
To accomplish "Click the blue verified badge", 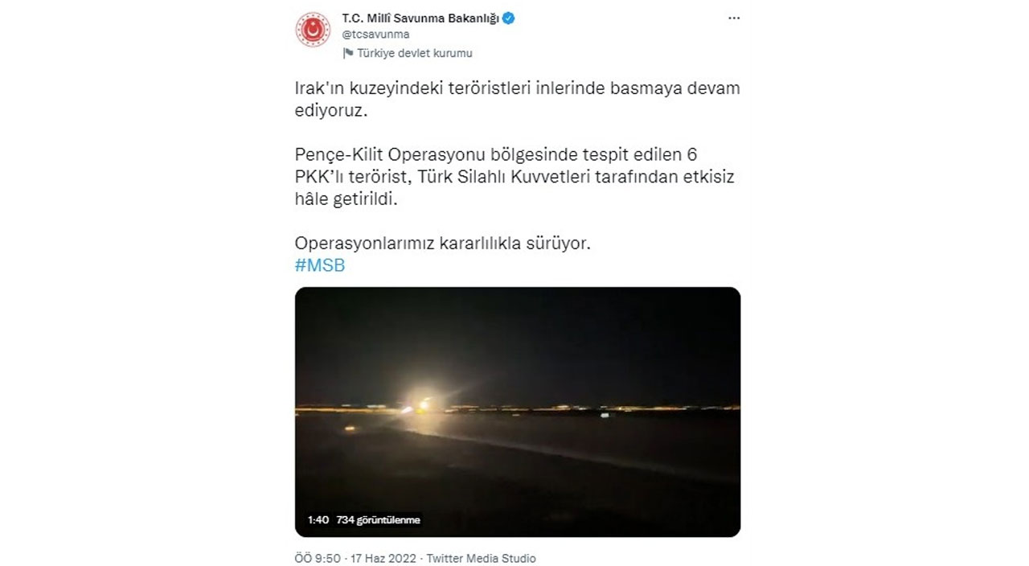I will (x=509, y=18).
